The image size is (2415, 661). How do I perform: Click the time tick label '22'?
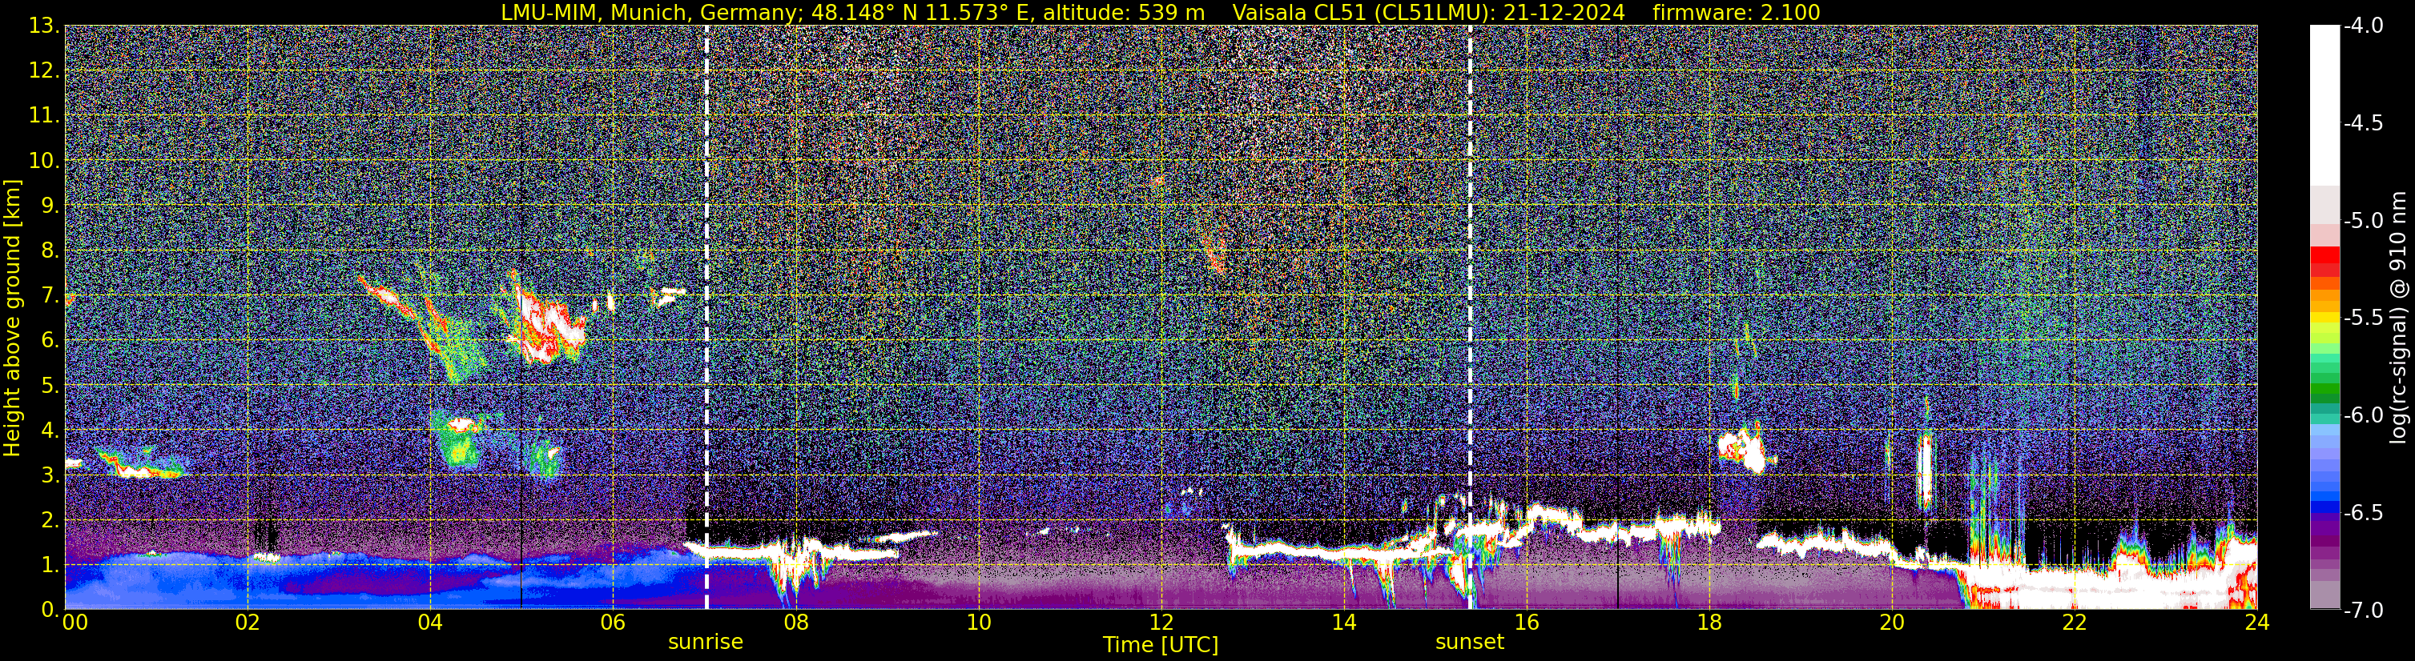point(2075,623)
